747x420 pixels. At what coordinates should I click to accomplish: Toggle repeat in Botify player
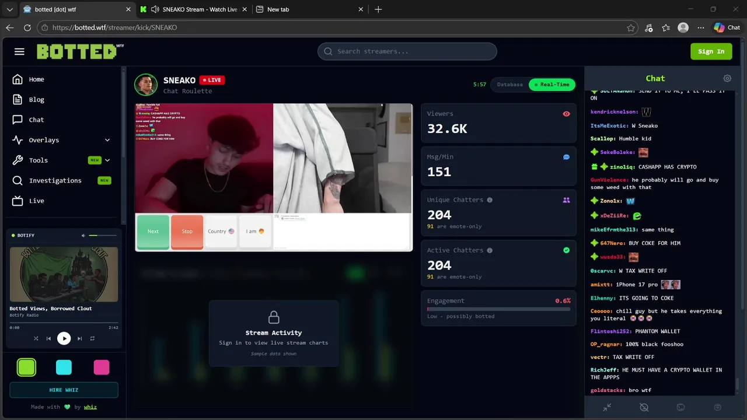pyautogui.click(x=92, y=338)
